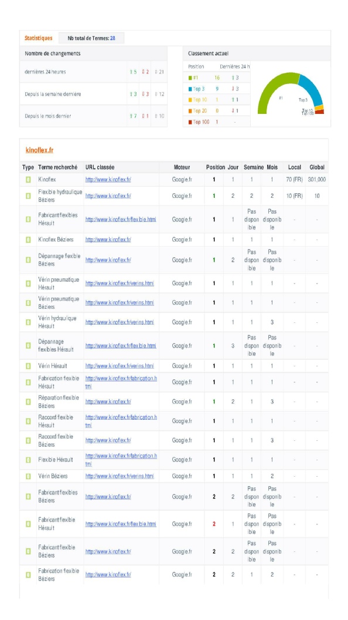The image size is (348, 620).
Task: Sort by the Global column header
Action: tap(317, 168)
